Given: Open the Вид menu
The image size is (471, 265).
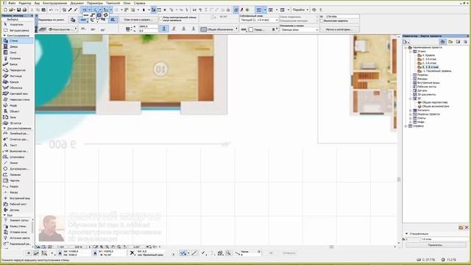Looking at the screenshot, I should tap(37, 3).
